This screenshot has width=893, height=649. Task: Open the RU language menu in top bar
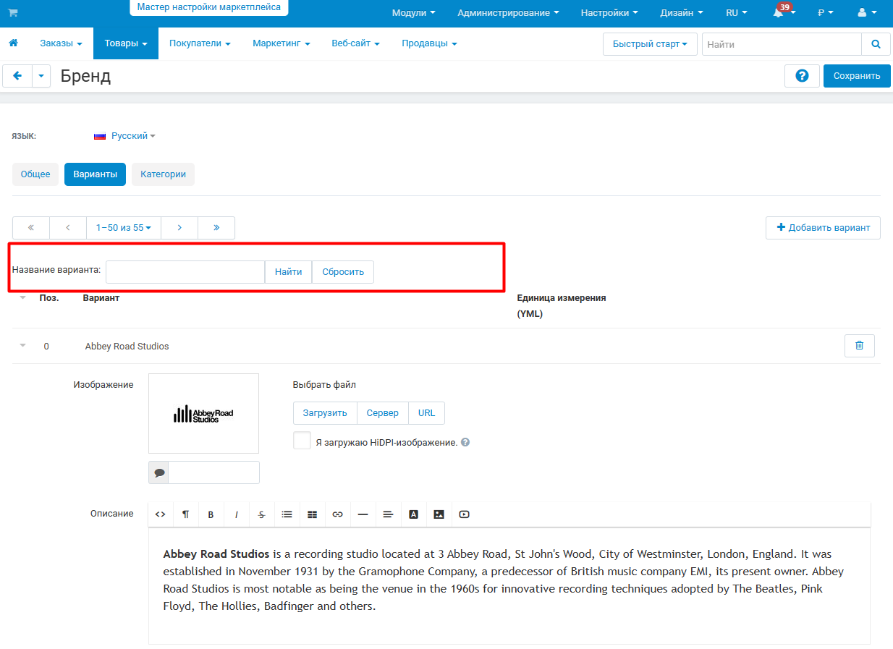737,13
